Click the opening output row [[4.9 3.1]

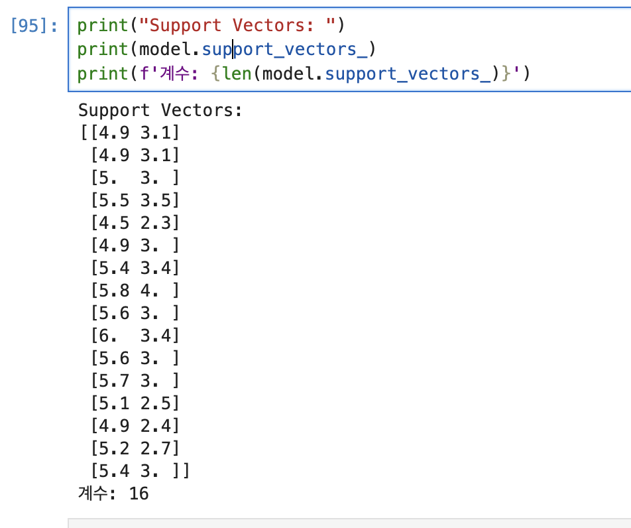tap(130, 133)
